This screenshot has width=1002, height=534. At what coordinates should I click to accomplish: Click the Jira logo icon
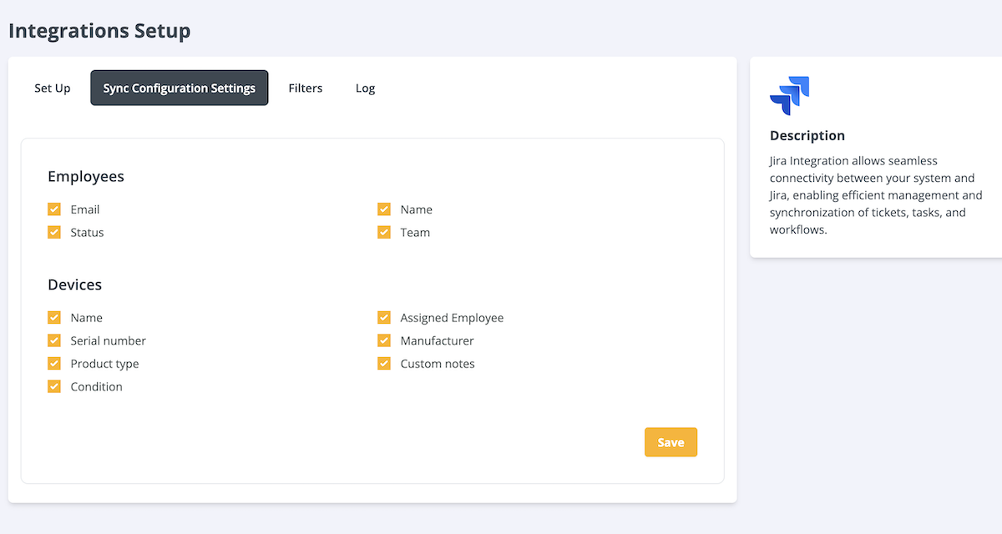(x=790, y=94)
